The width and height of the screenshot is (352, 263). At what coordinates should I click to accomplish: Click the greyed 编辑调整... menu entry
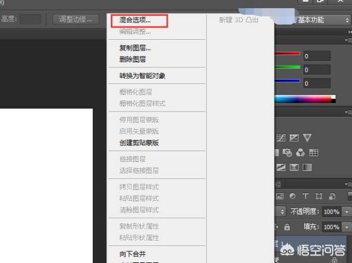coord(135,32)
